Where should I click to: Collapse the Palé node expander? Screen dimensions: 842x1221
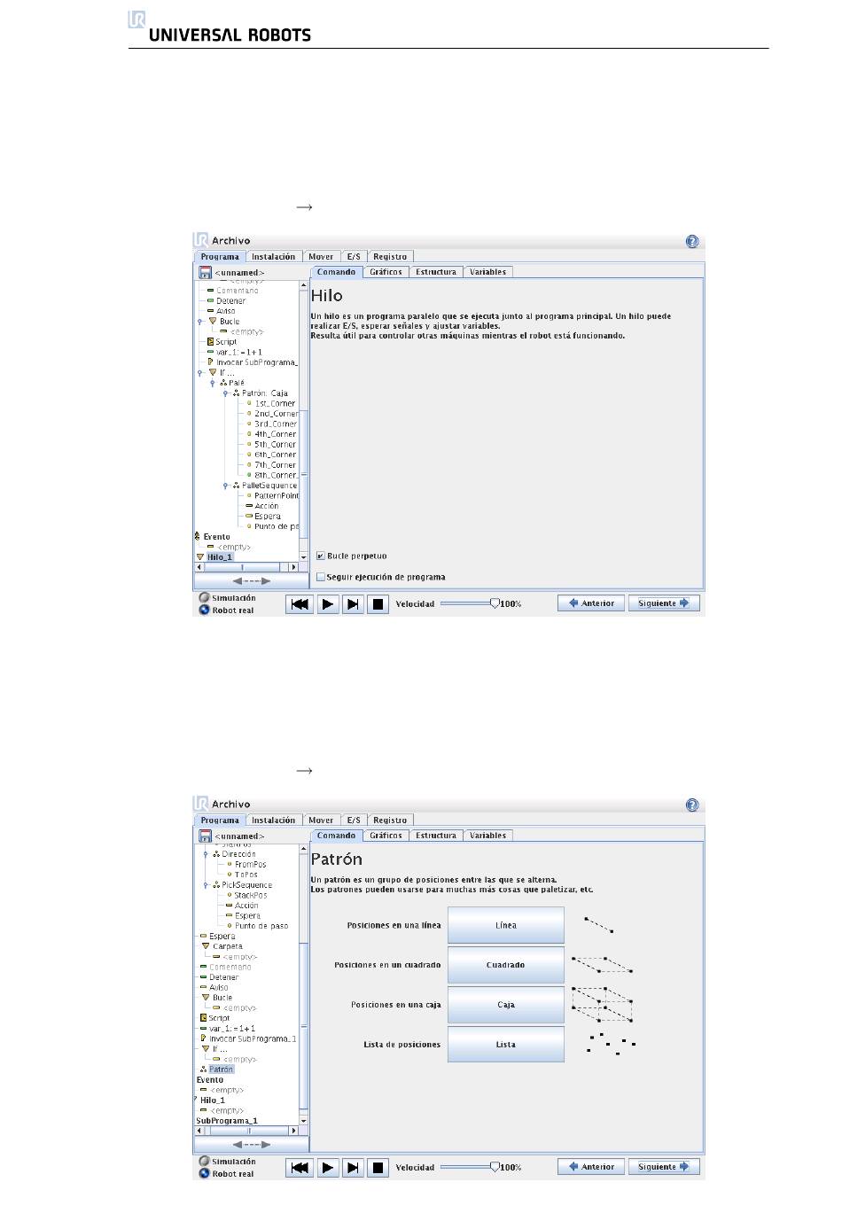213,384
